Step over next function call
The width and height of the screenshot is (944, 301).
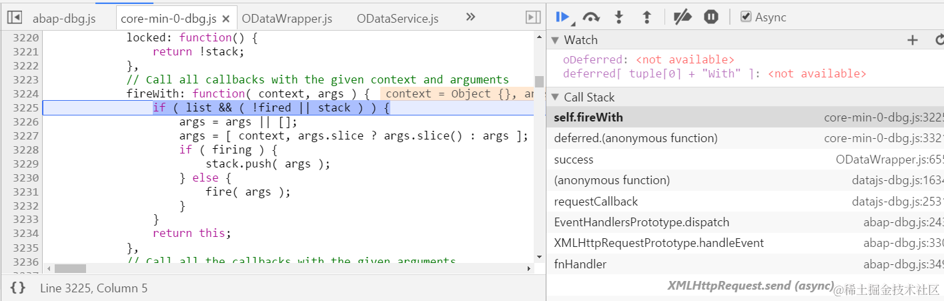point(590,17)
